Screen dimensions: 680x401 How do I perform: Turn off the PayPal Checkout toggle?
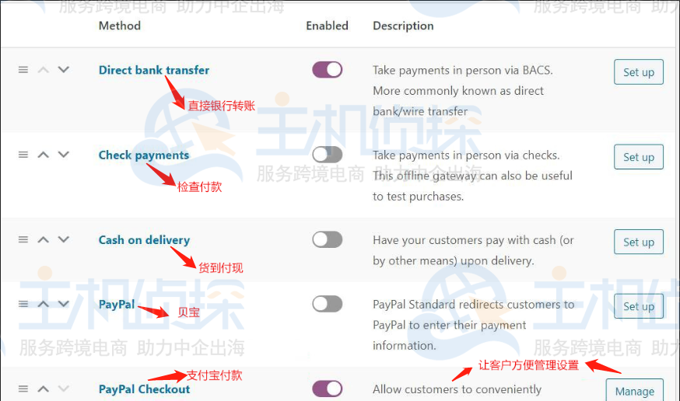pyautogui.click(x=328, y=389)
